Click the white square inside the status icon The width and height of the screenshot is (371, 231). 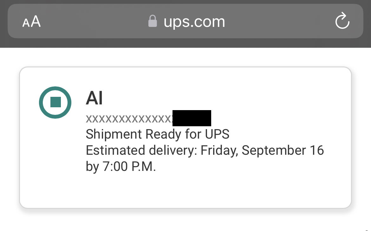click(55, 102)
